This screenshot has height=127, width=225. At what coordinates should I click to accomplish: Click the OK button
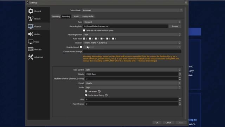pyautogui.click(x=157, y=123)
